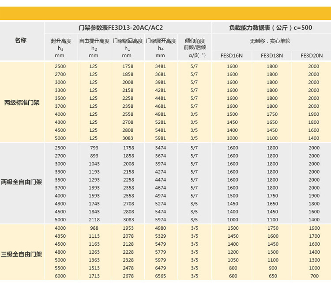The height and width of the screenshot is (285, 331).
Task: Select the 1743 cell
Action: [94, 204]
